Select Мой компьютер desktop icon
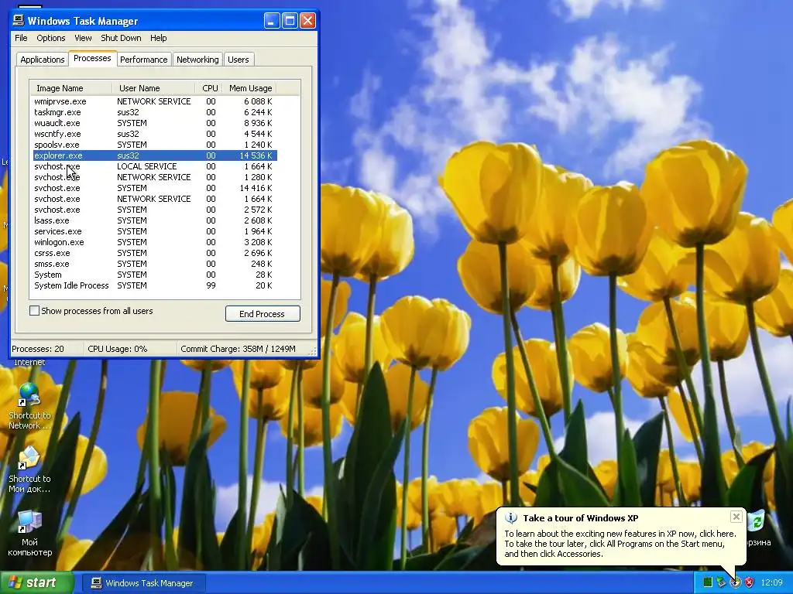The height and width of the screenshot is (594, 793). click(29, 534)
